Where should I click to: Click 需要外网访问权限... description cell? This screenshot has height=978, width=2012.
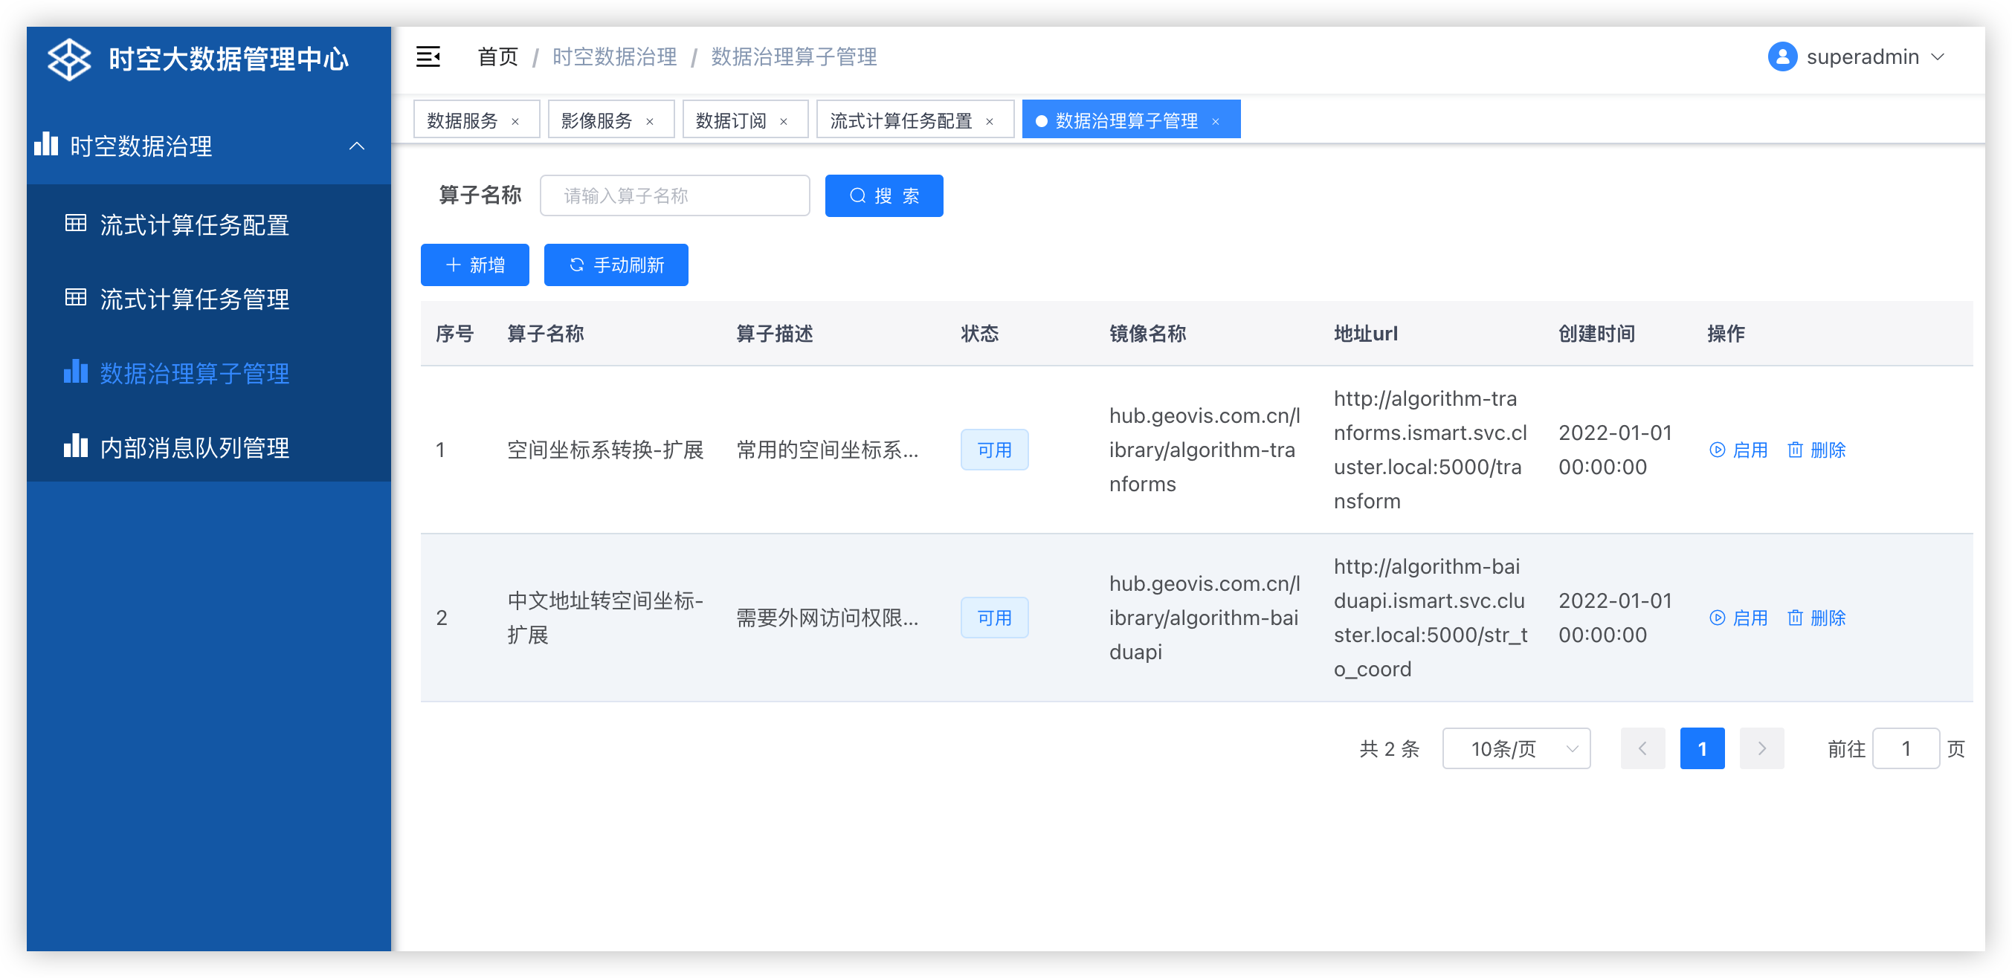[x=827, y=618]
